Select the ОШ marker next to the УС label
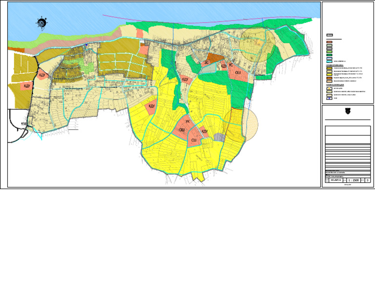Image resolution: width=375 pixels, height=307 pixels. coord(238,73)
